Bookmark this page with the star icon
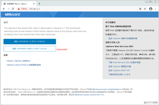Screen dimensions: 159x105 tap(145, 9)
